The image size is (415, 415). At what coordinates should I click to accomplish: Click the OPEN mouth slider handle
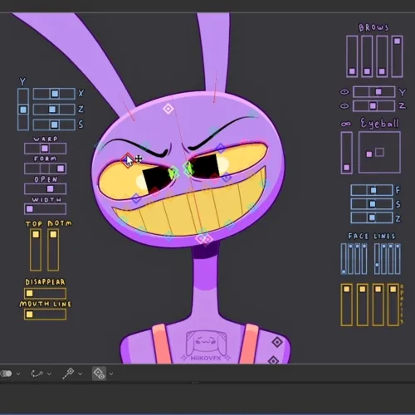[x=50, y=188]
